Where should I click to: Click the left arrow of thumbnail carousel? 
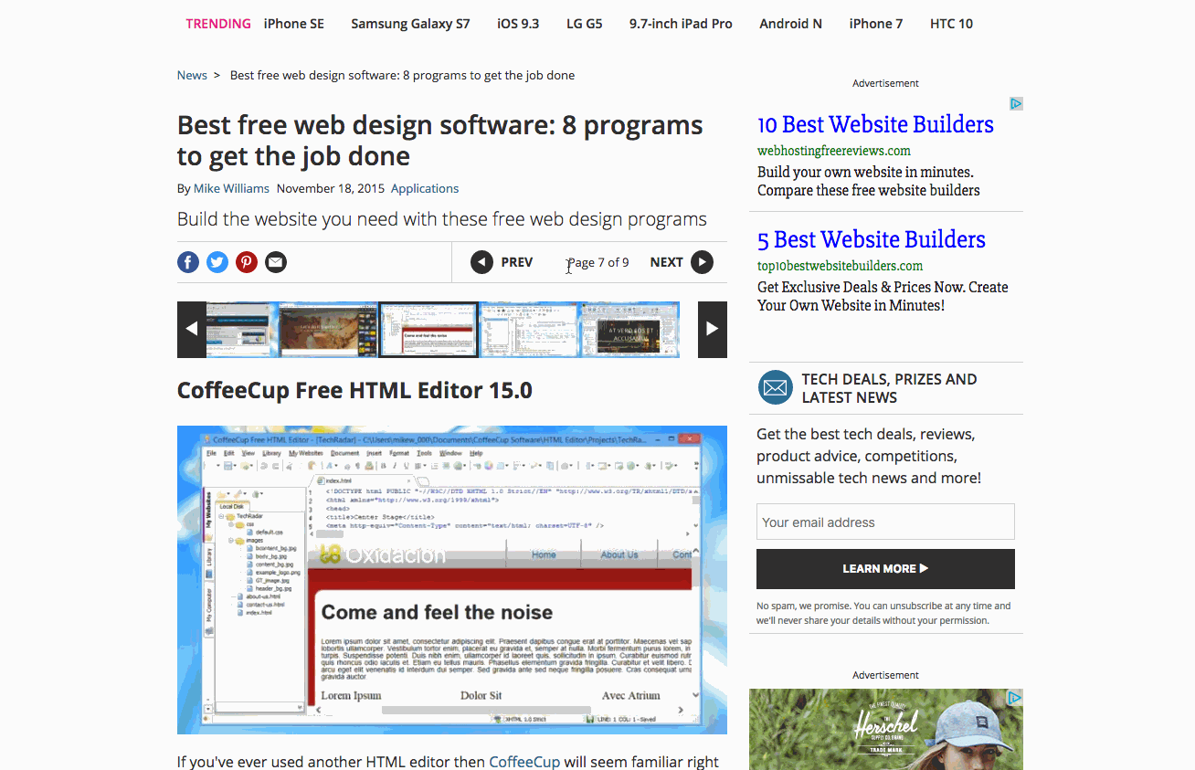click(x=191, y=329)
